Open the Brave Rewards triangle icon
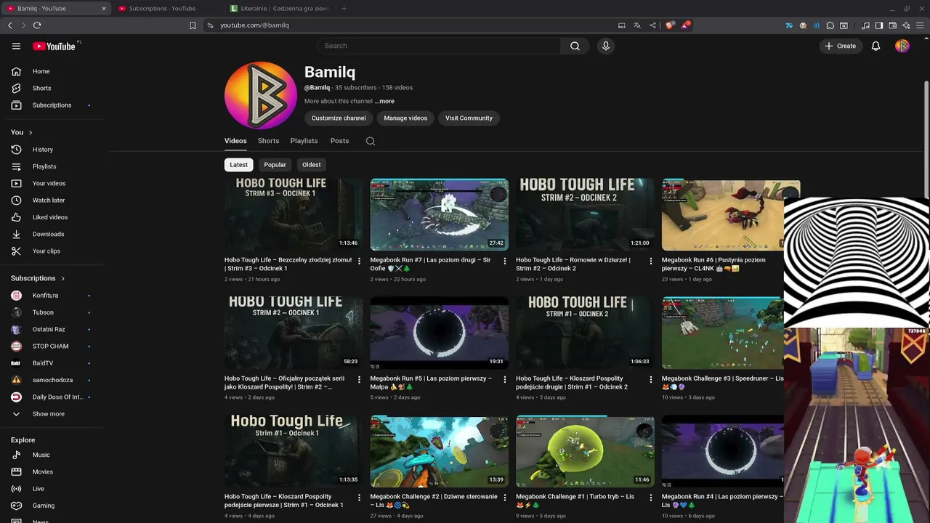Screen dimensions: 930x523 coord(686,25)
